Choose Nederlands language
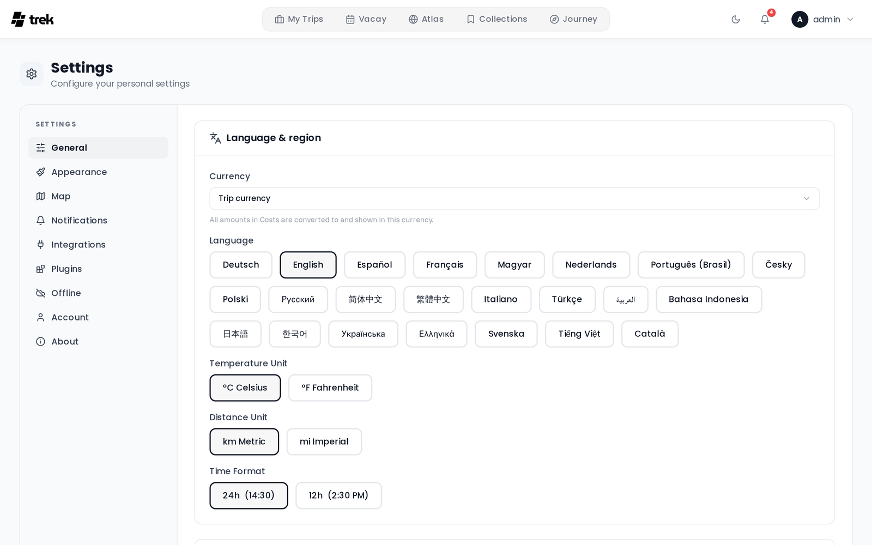872x545 pixels. point(591,265)
